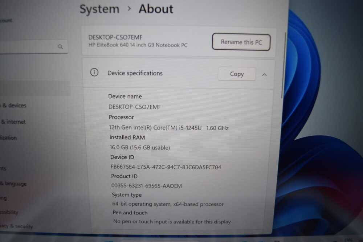Click the PC name above the HP EliteBook line
This screenshot has height=242, width=363.
coord(115,37)
